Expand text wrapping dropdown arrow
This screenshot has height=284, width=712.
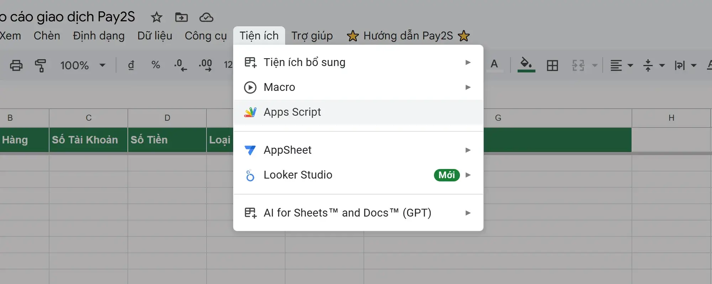(693, 65)
